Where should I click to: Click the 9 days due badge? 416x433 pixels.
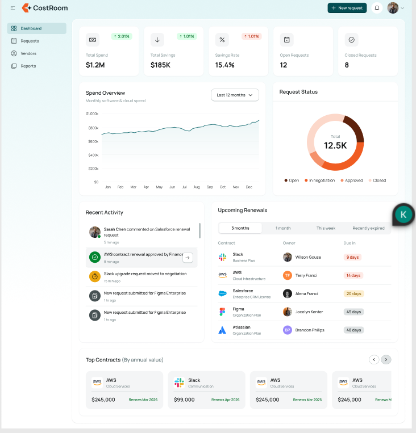(352, 258)
